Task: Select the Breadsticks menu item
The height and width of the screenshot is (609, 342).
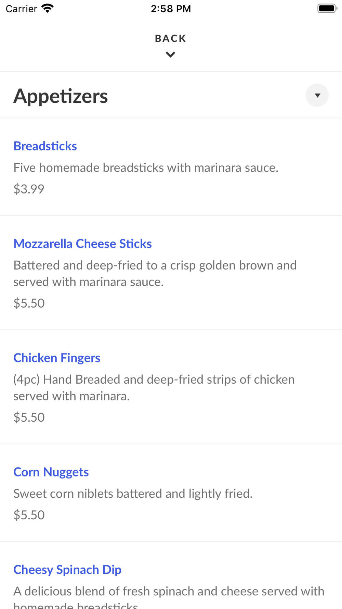Action: tap(45, 146)
